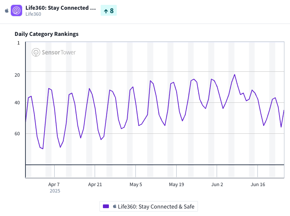Click the rank 1 y-axis label
Screen dimensions: 290x216
click(x=18, y=43)
